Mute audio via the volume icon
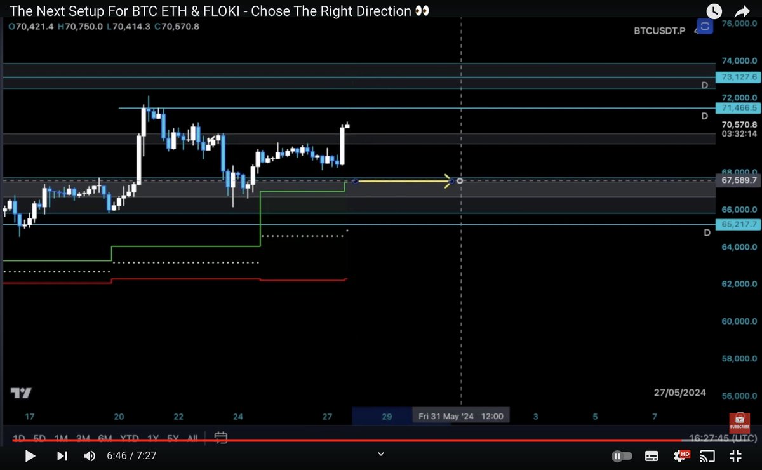This screenshot has width=762, height=470. click(x=89, y=455)
